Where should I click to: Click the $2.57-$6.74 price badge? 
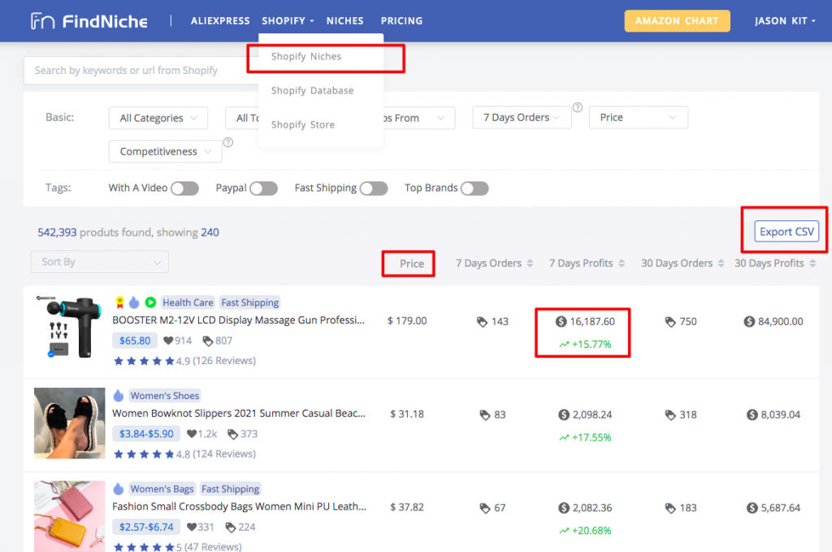coord(146,527)
